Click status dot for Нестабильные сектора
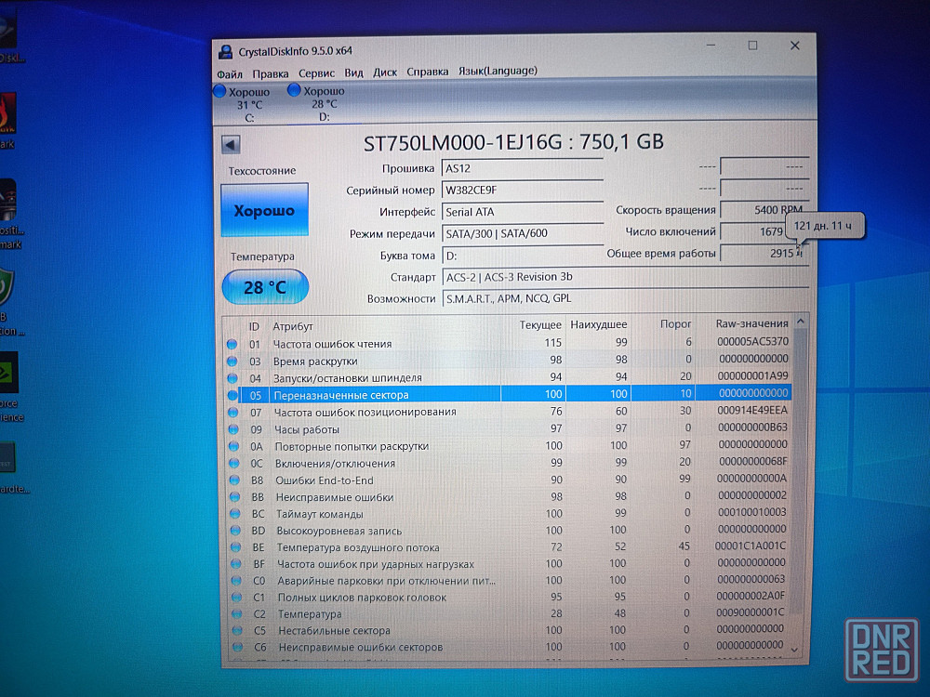930x697 pixels. (x=237, y=631)
